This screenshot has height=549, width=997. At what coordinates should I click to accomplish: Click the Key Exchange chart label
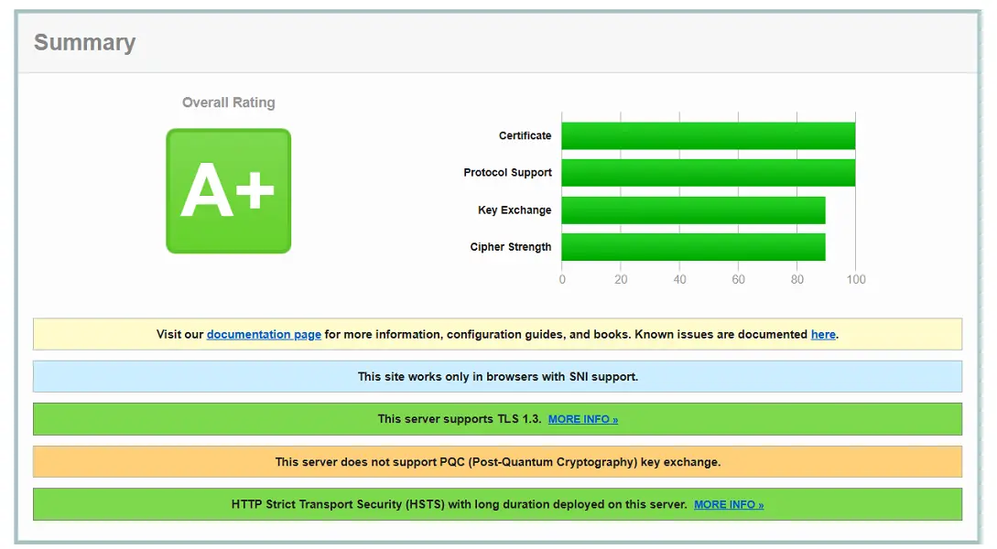click(515, 210)
